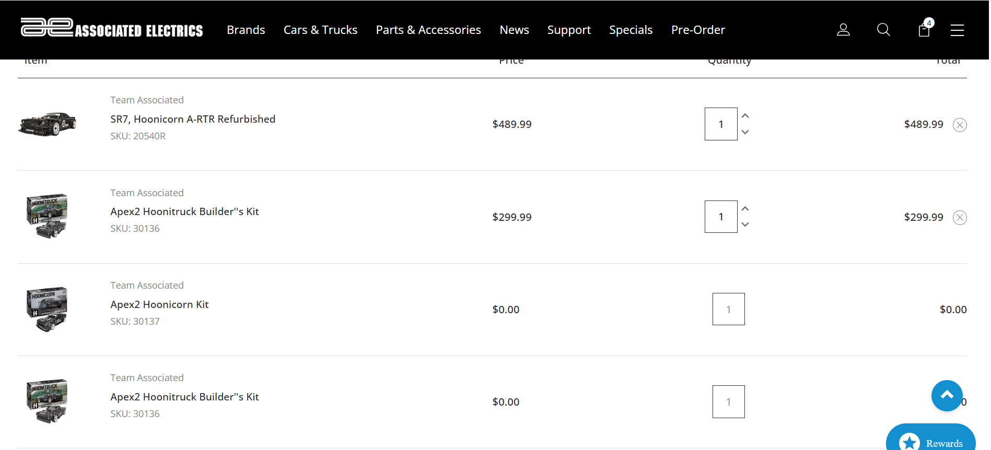Open the Cars & Trucks menu
The height and width of the screenshot is (450, 991).
point(320,30)
